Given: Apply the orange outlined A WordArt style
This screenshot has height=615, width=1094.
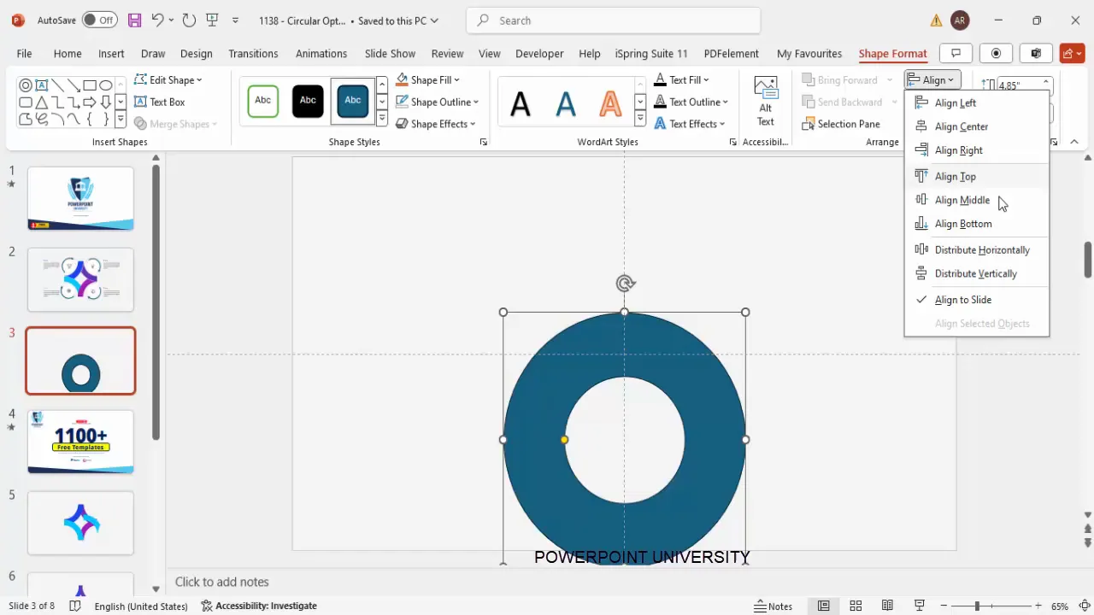Looking at the screenshot, I should (x=610, y=104).
